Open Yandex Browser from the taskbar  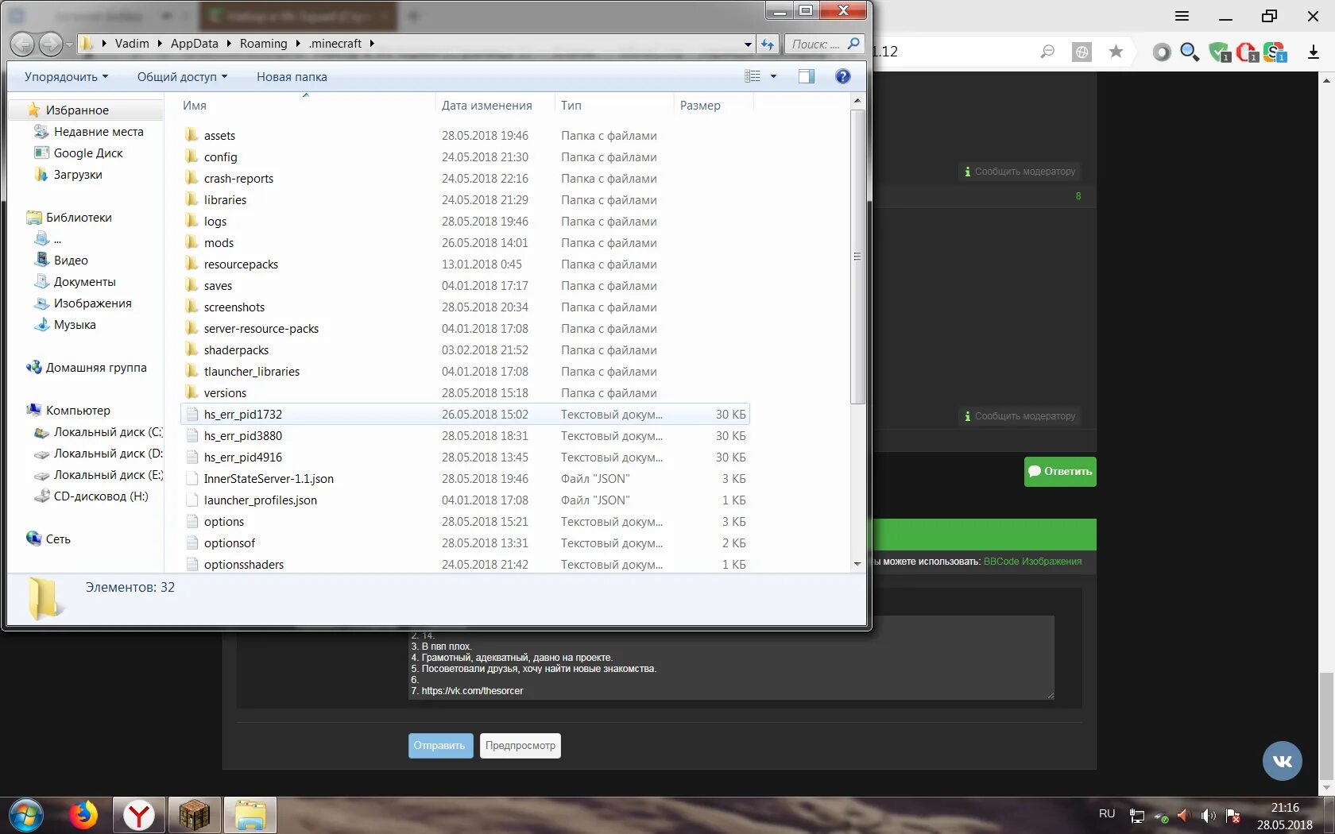click(x=138, y=816)
